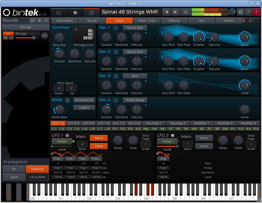Screen dimensions: 262x203
Task: Open Osc 3 Saw waveform selector
Action: pos(135,76)
